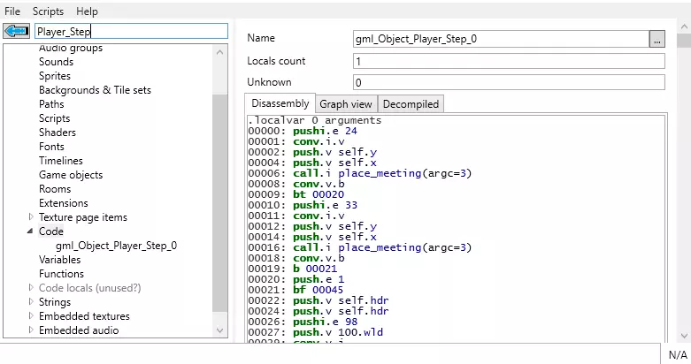The width and height of the screenshot is (691, 364).
Task: Open the File menu
Action: point(12,11)
